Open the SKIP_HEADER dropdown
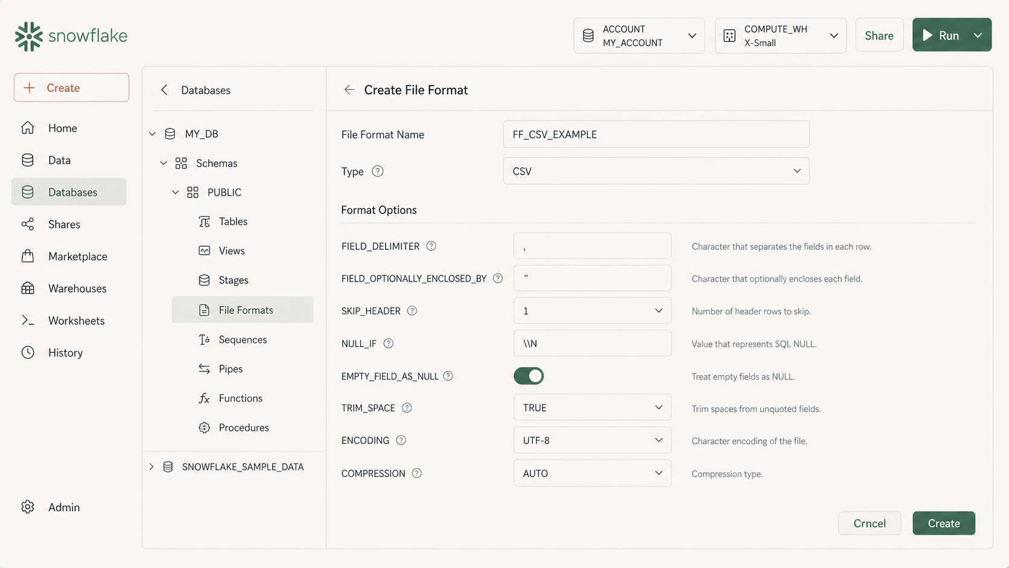This screenshot has height=568, width=1009. [592, 311]
